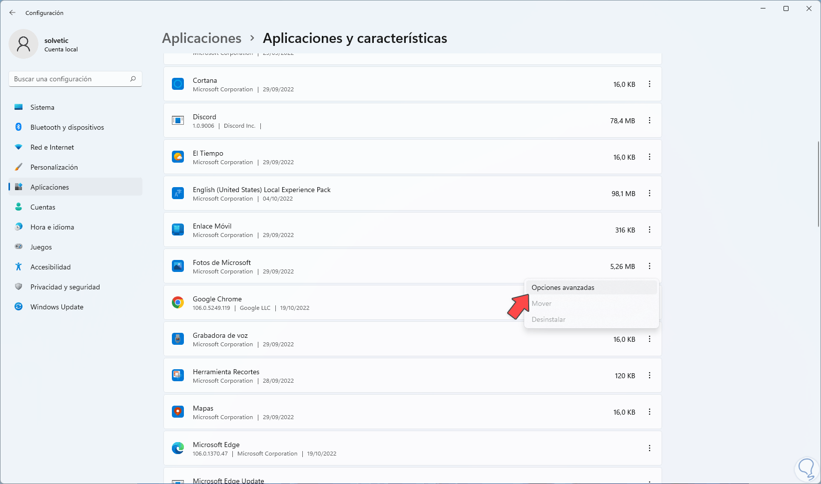Image resolution: width=821 pixels, height=484 pixels.
Task: Click the Microsoft Edge icon
Action: 178,448
